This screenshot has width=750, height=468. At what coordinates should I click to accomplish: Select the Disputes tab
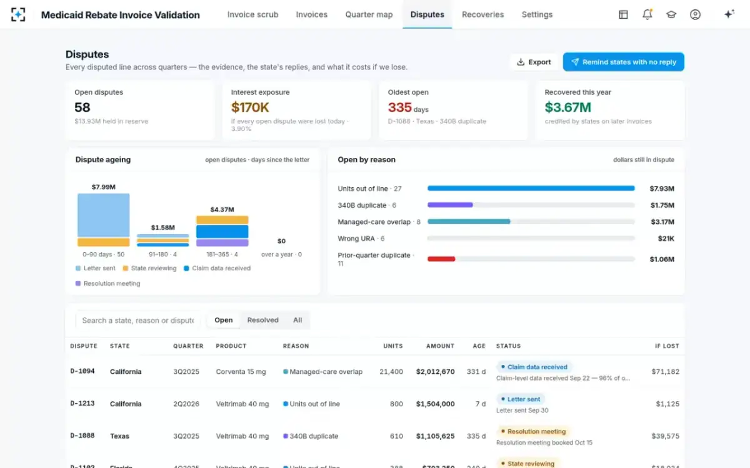pyautogui.click(x=427, y=14)
